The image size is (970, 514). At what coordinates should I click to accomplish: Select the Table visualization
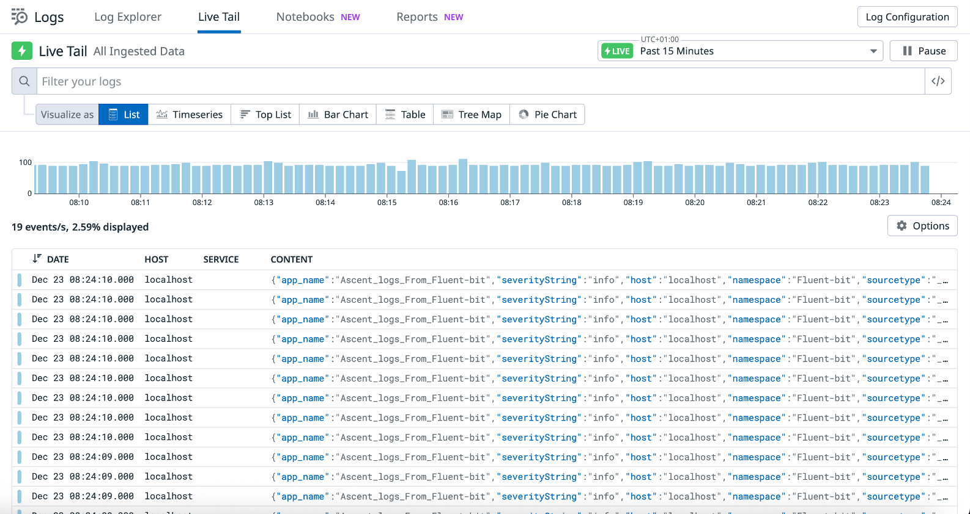click(405, 115)
